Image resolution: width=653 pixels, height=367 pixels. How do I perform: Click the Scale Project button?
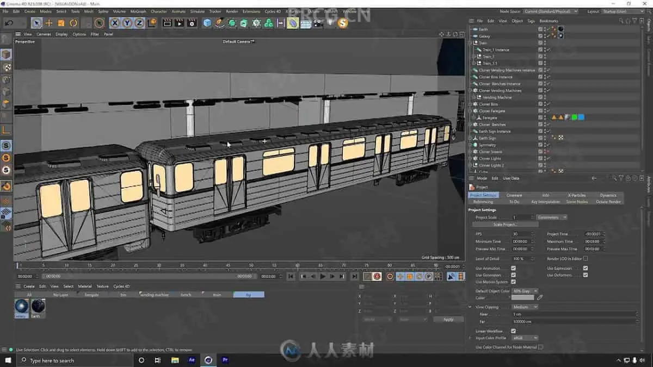pyautogui.click(x=505, y=225)
